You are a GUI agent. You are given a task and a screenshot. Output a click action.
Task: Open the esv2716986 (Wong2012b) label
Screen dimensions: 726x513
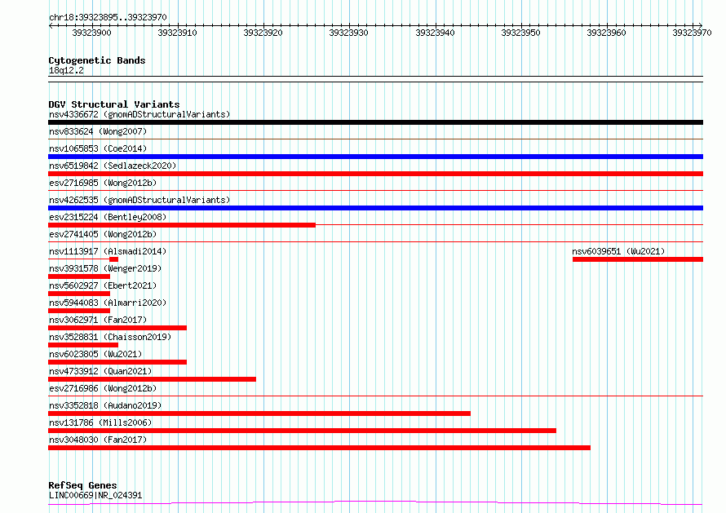coord(103,388)
